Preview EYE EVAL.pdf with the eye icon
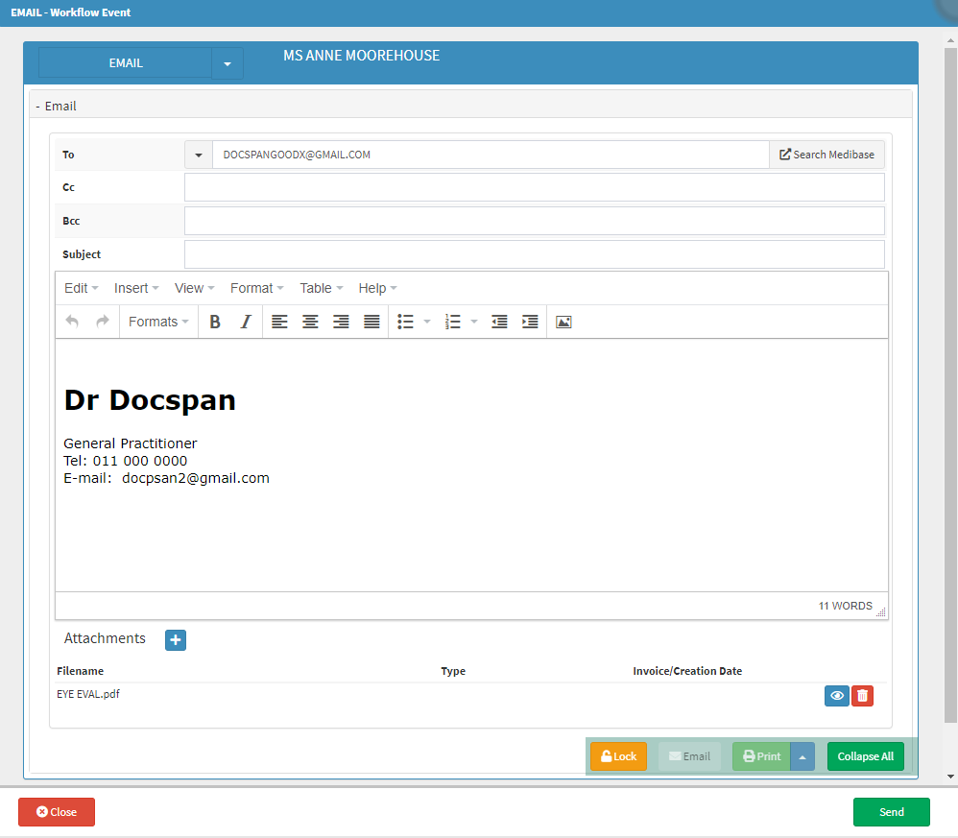Image resolution: width=958 pixels, height=838 pixels. (x=836, y=696)
